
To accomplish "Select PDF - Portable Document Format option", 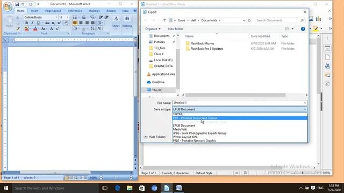I will [x=240, y=118].
